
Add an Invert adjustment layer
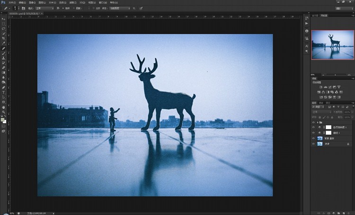[321, 97]
